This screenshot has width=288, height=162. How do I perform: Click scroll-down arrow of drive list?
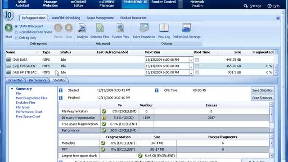point(275,73)
